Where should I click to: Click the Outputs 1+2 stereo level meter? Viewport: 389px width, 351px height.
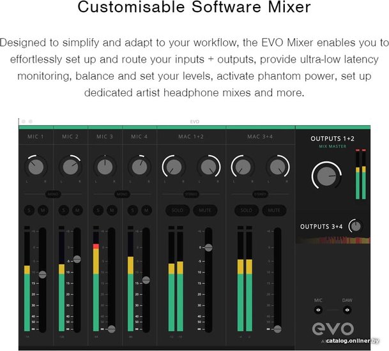[361, 174]
